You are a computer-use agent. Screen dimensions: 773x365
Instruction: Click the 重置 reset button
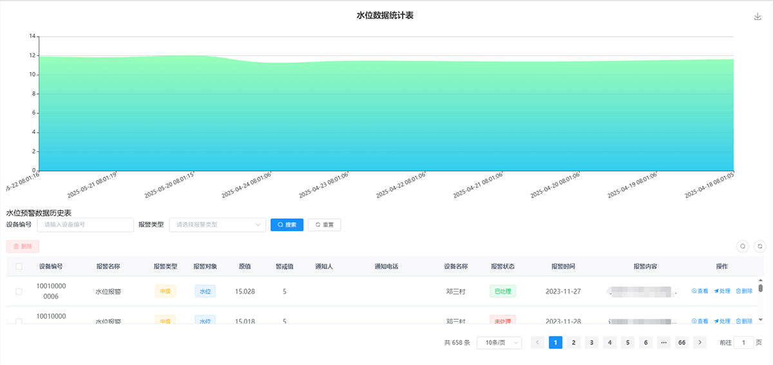pos(325,225)
